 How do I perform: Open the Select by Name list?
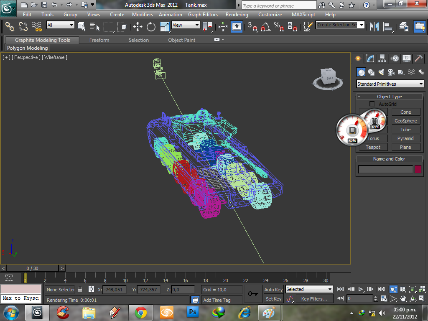click(95, 26)
